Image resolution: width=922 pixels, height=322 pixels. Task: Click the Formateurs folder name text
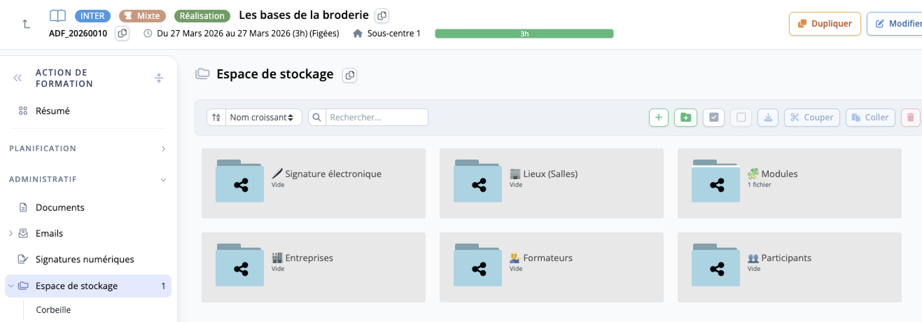547,258
